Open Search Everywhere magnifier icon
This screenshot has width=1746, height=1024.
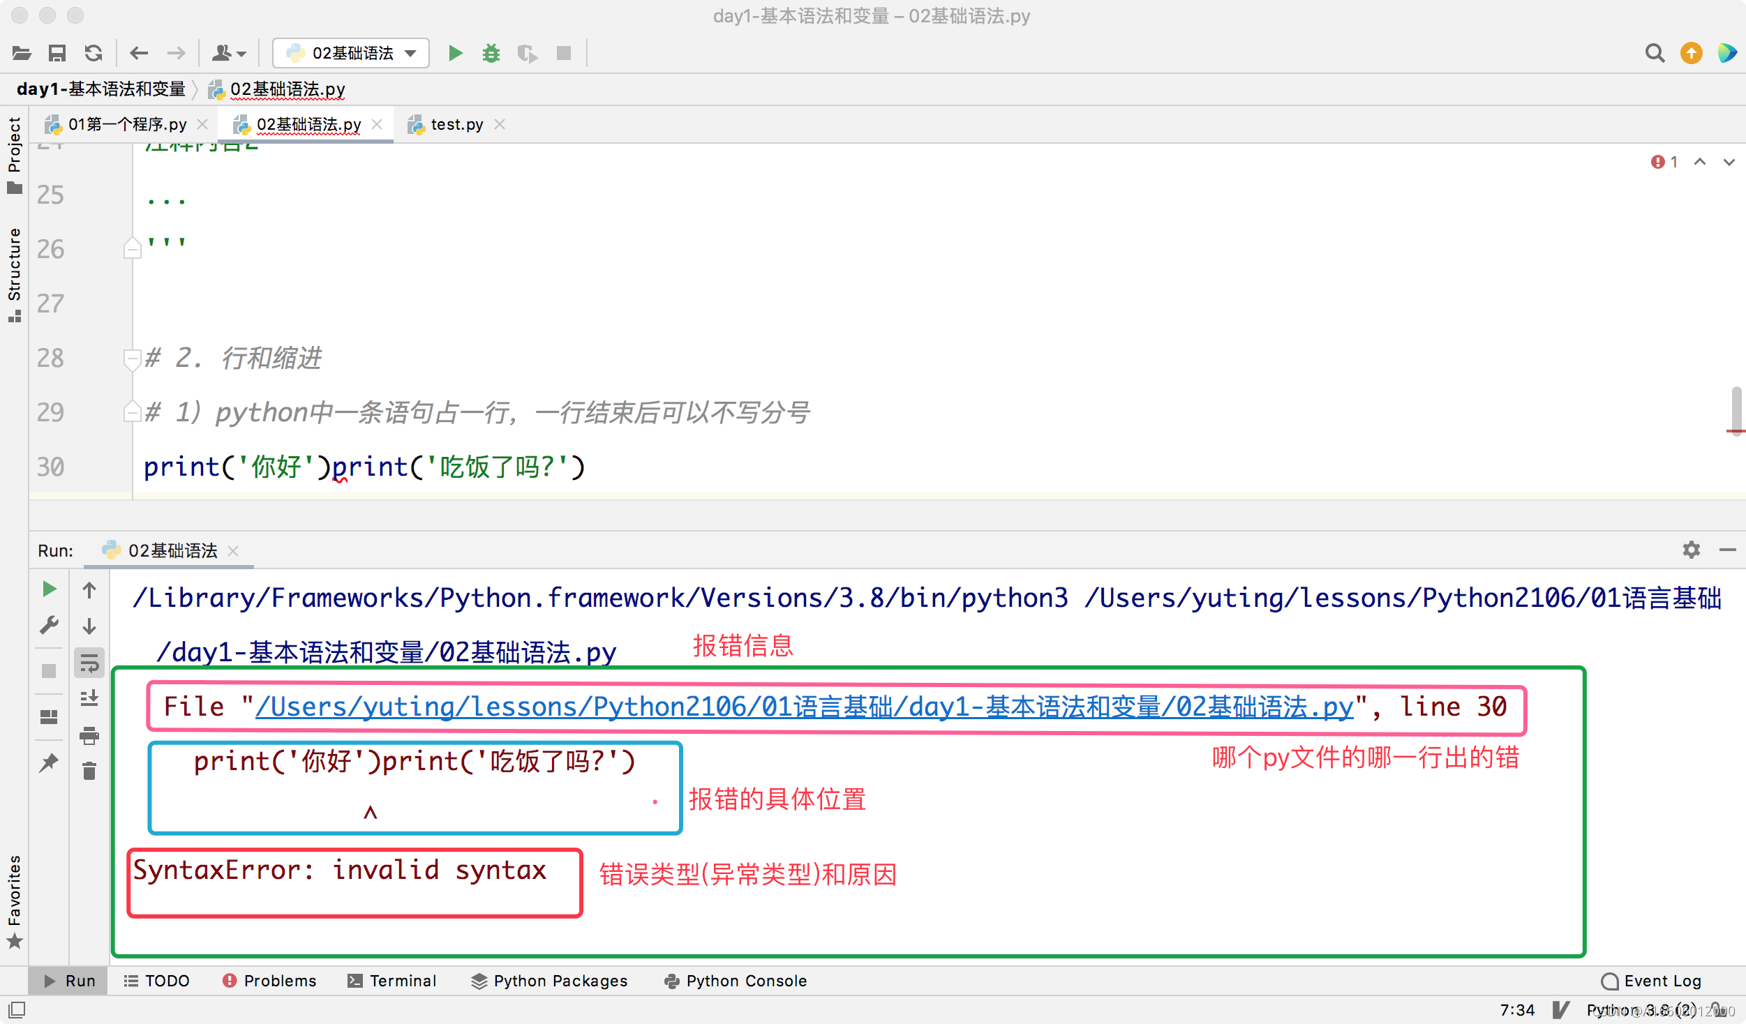coord(1655,53)
